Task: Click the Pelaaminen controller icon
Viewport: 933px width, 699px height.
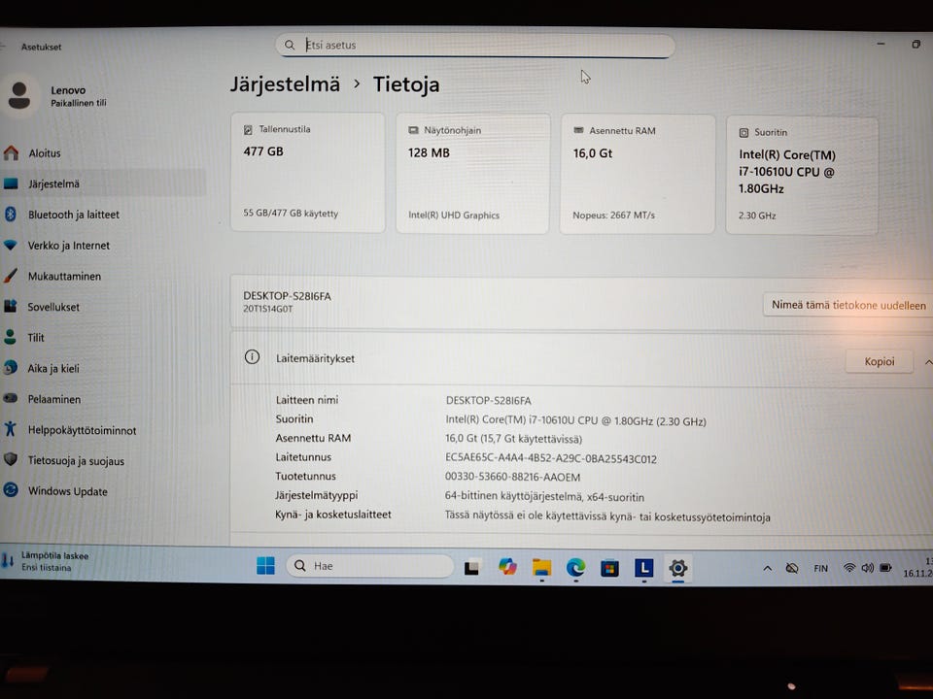Action: pyautogui.click(x=10, y=399)
